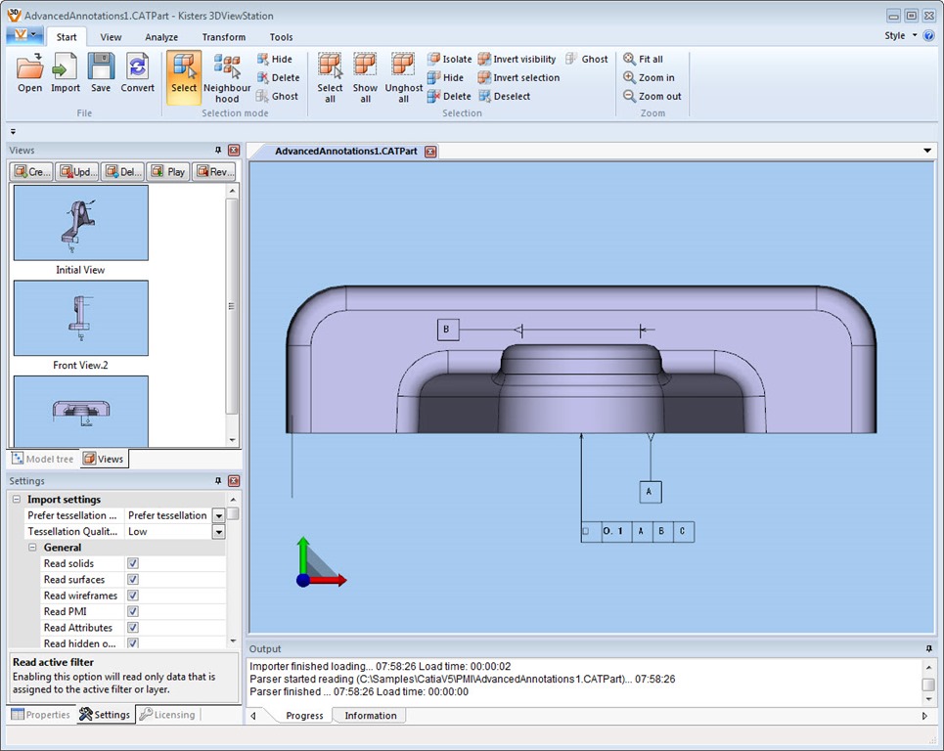
Task: Choose Hide in Selection mode group
Action: 275,59
